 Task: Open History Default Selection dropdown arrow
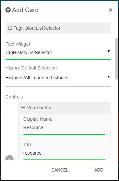pos(109,77)
